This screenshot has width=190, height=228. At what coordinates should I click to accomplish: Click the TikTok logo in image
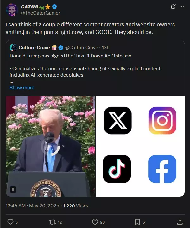pyautogui.click(x=117, y=169)
